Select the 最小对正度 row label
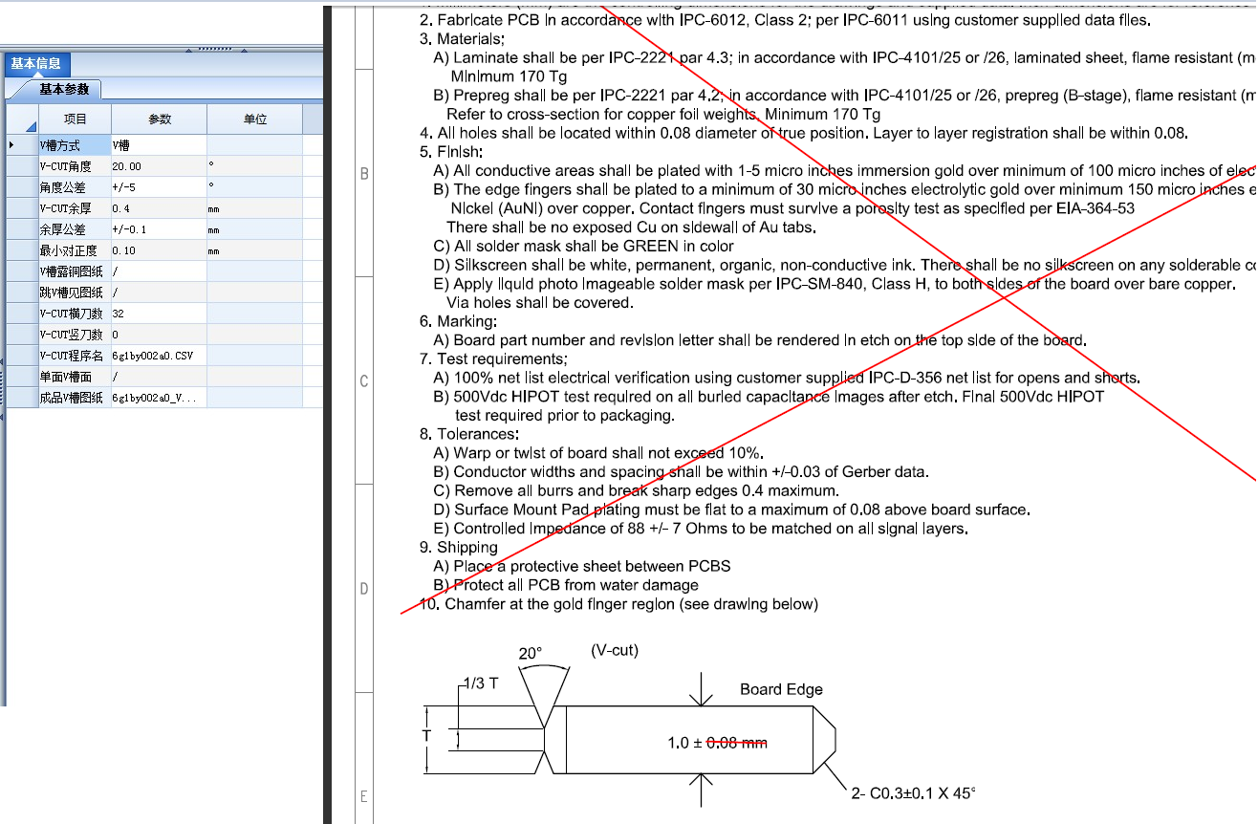The width and height of the screenshot is (1258, 824). pyautogui.click(x=75, y=250)
